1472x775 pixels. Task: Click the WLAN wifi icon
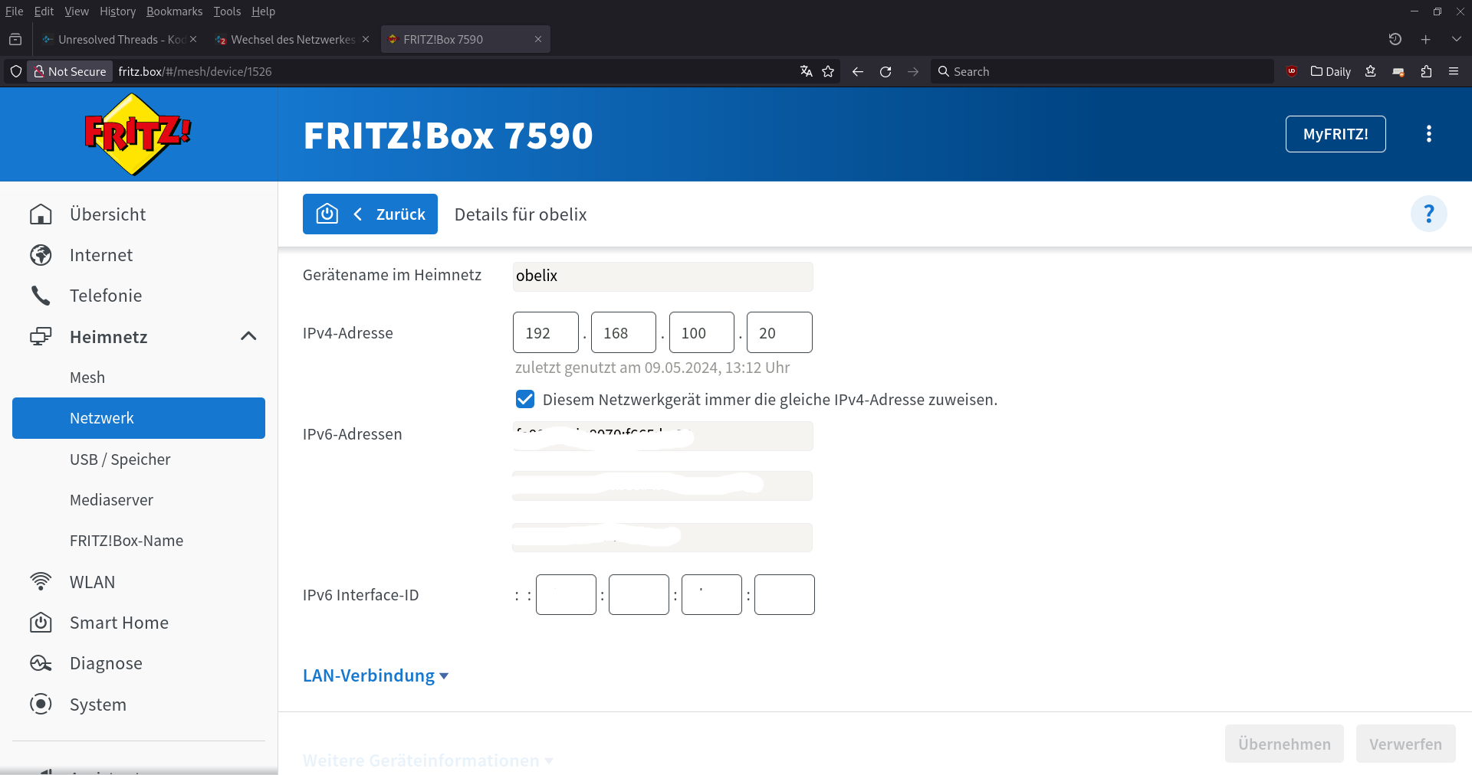pos(41,582)
